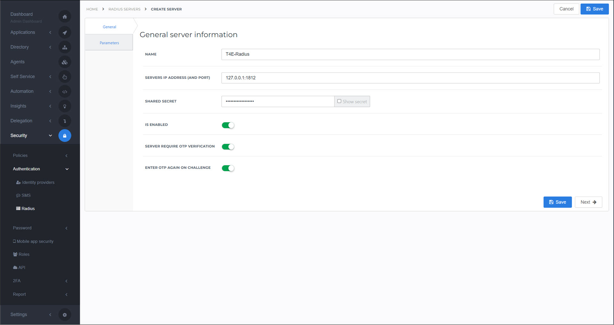Click the Radius server icon

[18, 209]
